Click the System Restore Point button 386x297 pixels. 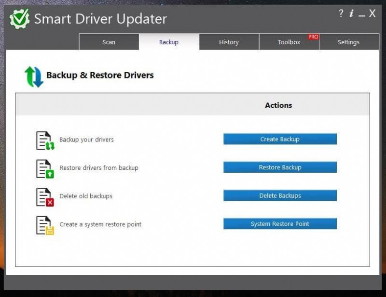point(280,223)
